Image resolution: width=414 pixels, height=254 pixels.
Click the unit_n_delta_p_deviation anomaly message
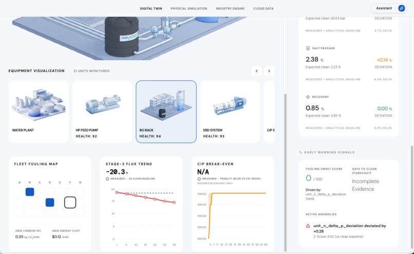click(350, 228)
